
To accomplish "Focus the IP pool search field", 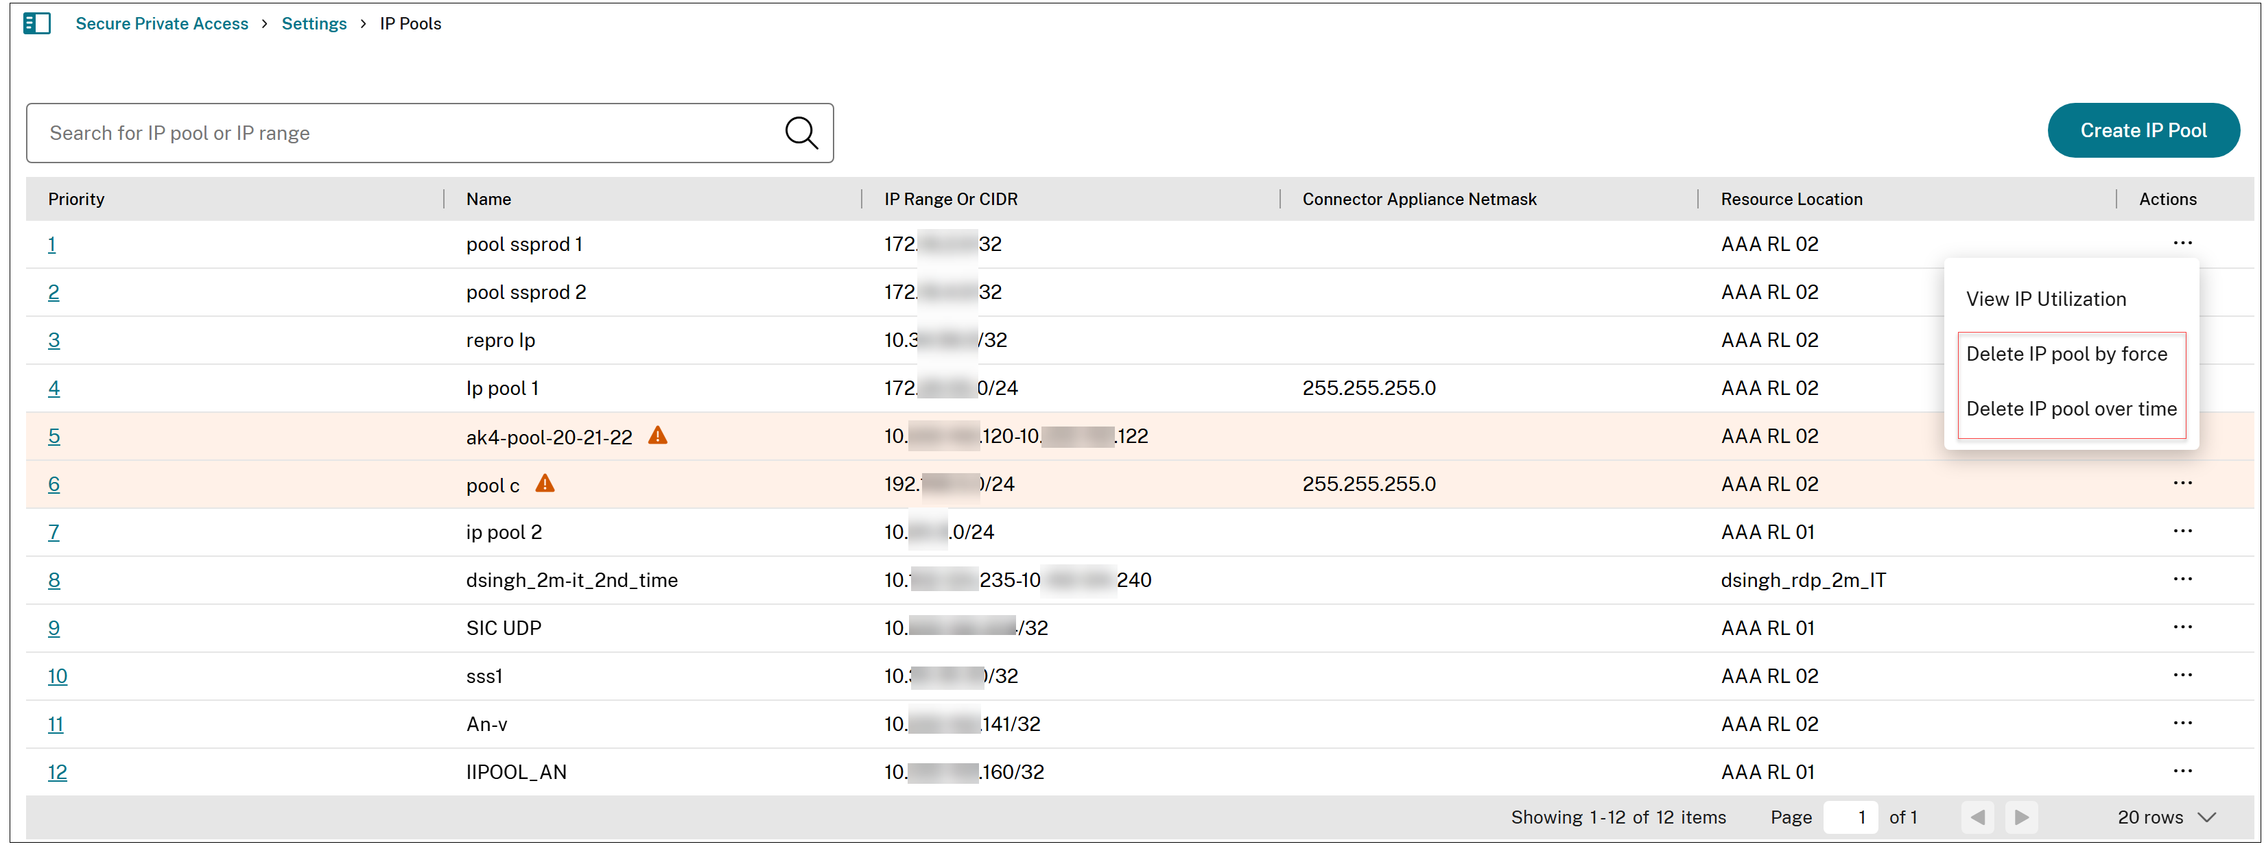I will [x=429, y=132].
